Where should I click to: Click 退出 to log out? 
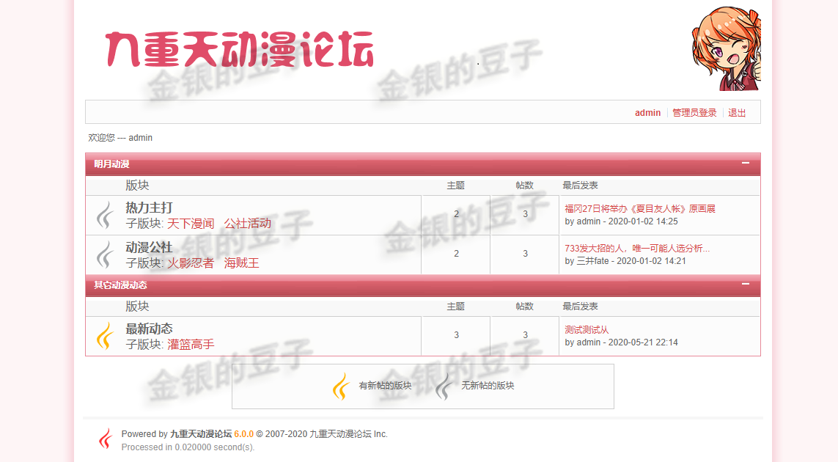(x=737, y=112)
